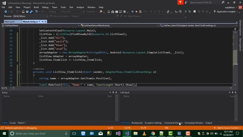
Task: Open the Application Insights dropdown
Action: click(237, 12)
